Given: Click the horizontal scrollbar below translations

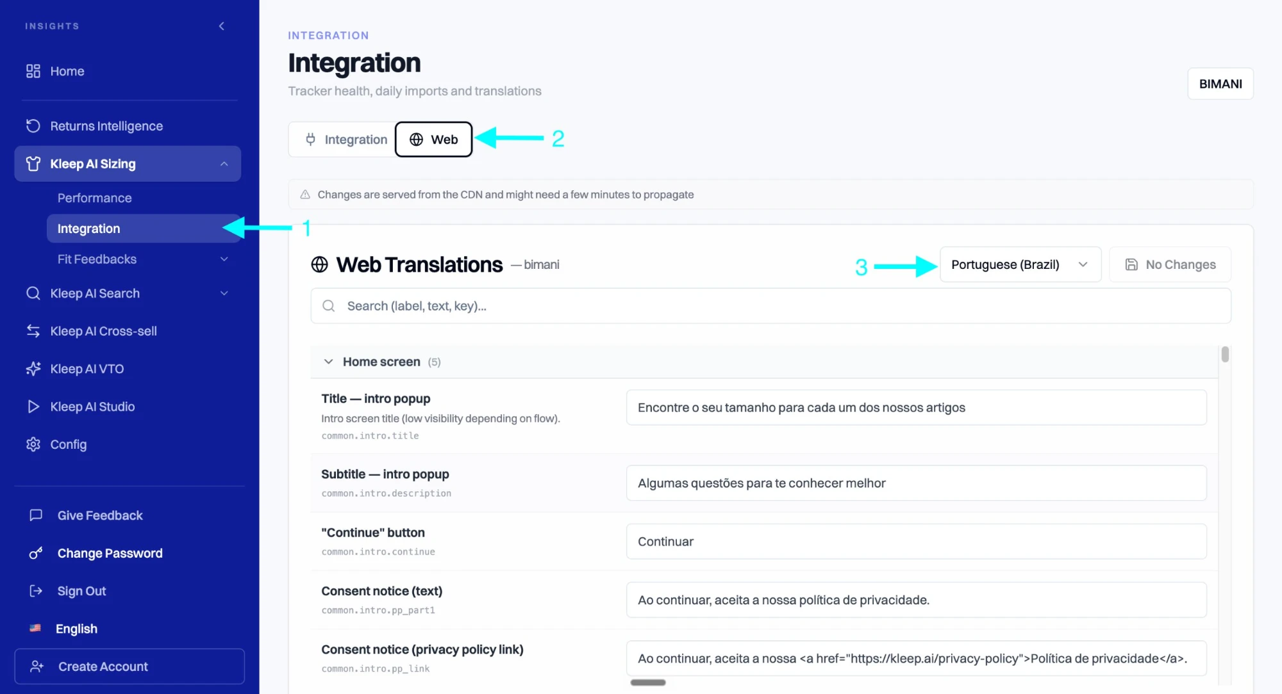Looking at the screenshot, I should pyautogui.click(x=648, y=682).
